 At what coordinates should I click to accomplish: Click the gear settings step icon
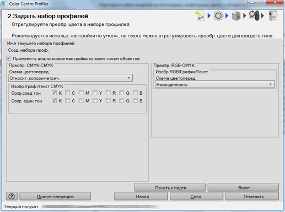(218, 16)
